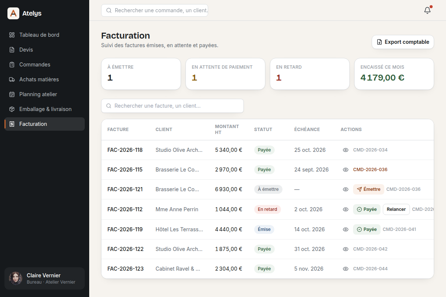Click the En retard status badge
Viewport: 446px width, 297px height.
coord(268,209)
